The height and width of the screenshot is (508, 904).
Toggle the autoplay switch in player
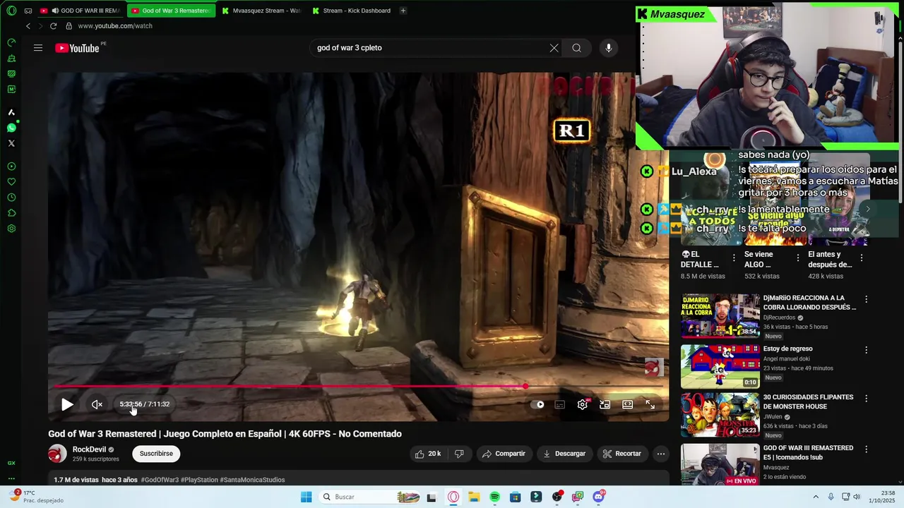coord(537,404)
